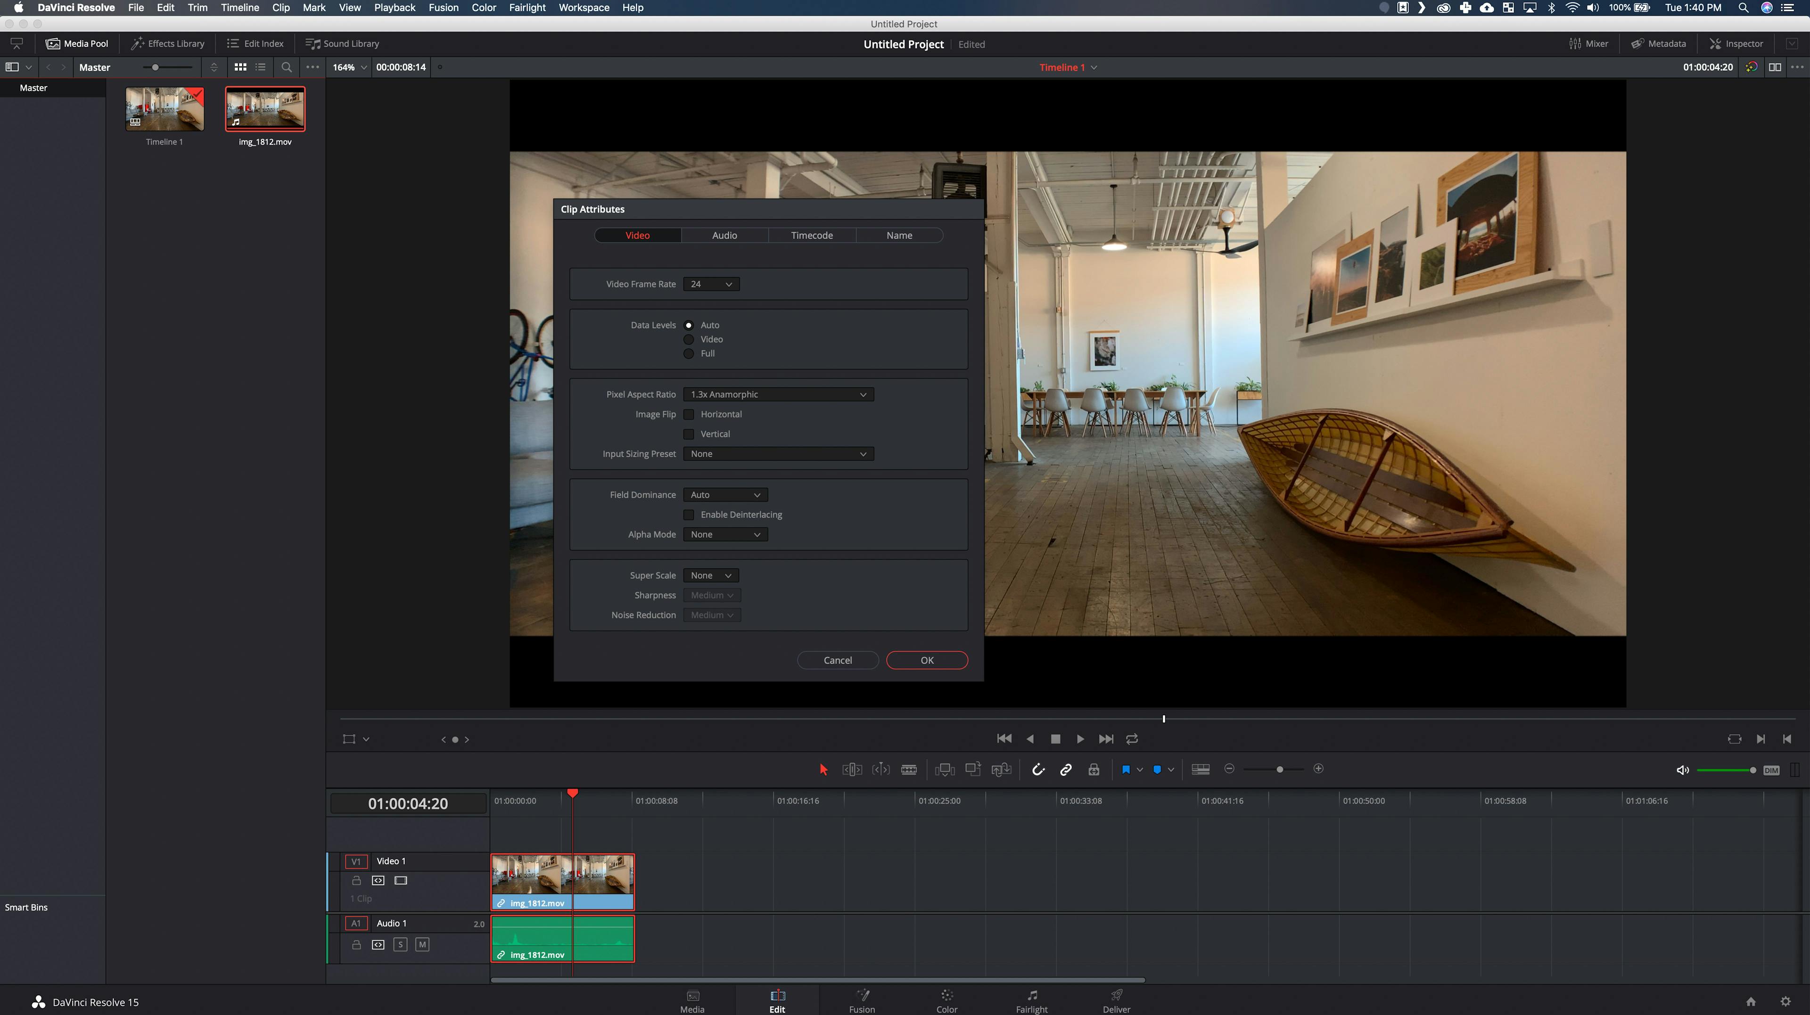Toggle Effects Library panel

(x=168, y=43)
